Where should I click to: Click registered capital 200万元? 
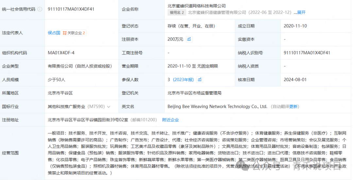176,39
